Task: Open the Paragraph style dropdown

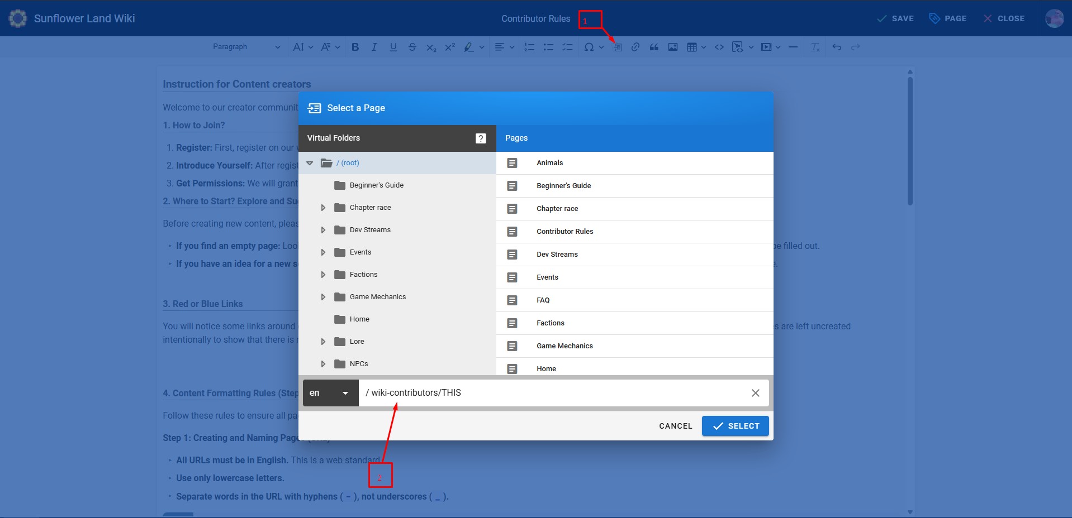Action: (246, 47)
